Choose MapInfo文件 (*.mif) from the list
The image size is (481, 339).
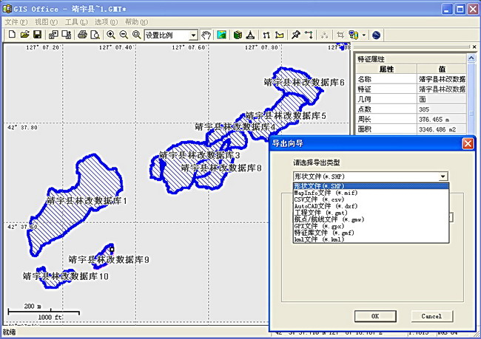[324, 193]
